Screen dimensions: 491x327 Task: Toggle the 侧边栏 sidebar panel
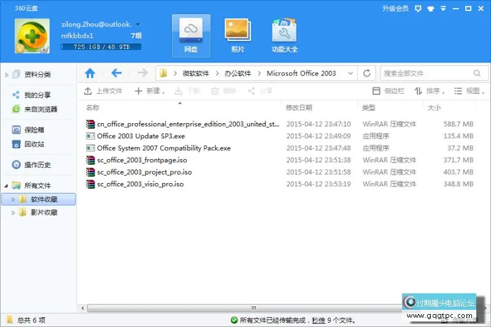pos(389,91)
